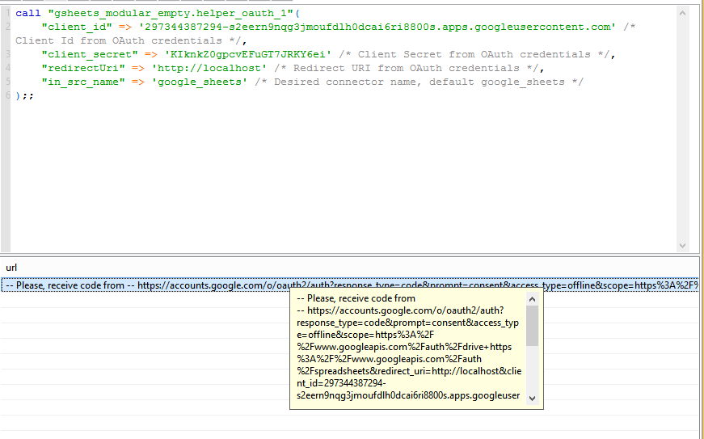Click line number 3 in the gutter
This screenshot has height=439, width=704.
(x=6, y=54)
